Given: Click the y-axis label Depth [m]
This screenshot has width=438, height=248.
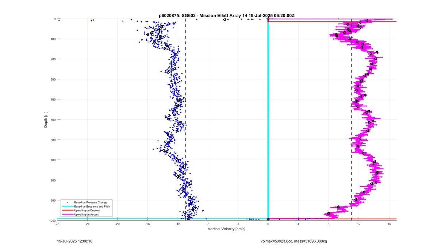Looking at the screenshot, I should tap(46, 119).
